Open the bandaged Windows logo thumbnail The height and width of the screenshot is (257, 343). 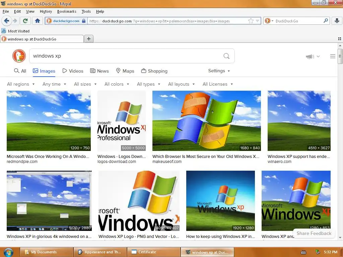[206, 120]
